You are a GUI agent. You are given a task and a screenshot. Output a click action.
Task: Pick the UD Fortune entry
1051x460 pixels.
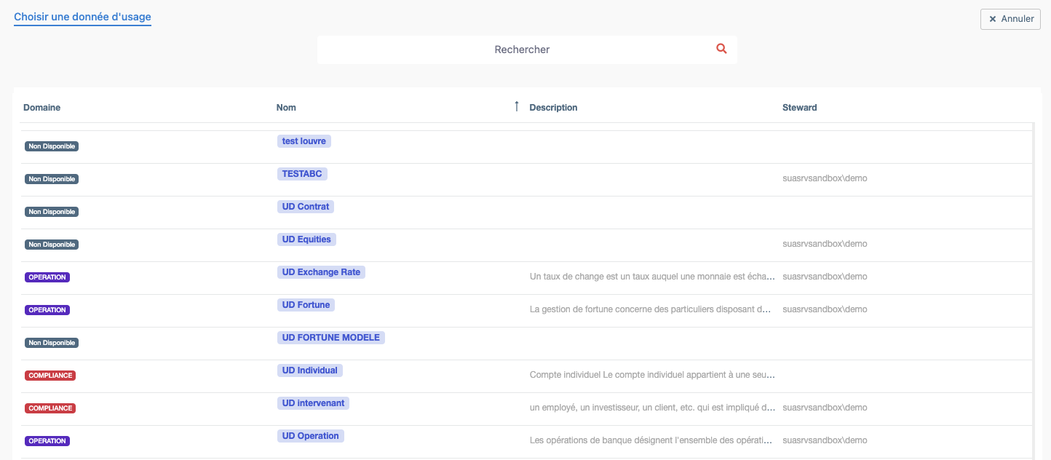click(x=306, y=305)
